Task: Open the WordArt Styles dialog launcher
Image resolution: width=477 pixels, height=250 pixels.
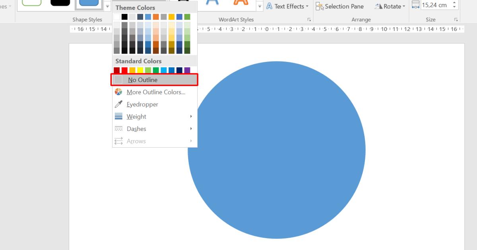Action: (x=309, y=19)
